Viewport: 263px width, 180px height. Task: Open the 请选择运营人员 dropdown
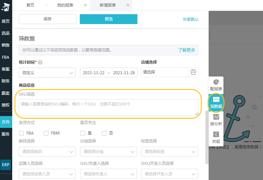click(x=47, y=174)
